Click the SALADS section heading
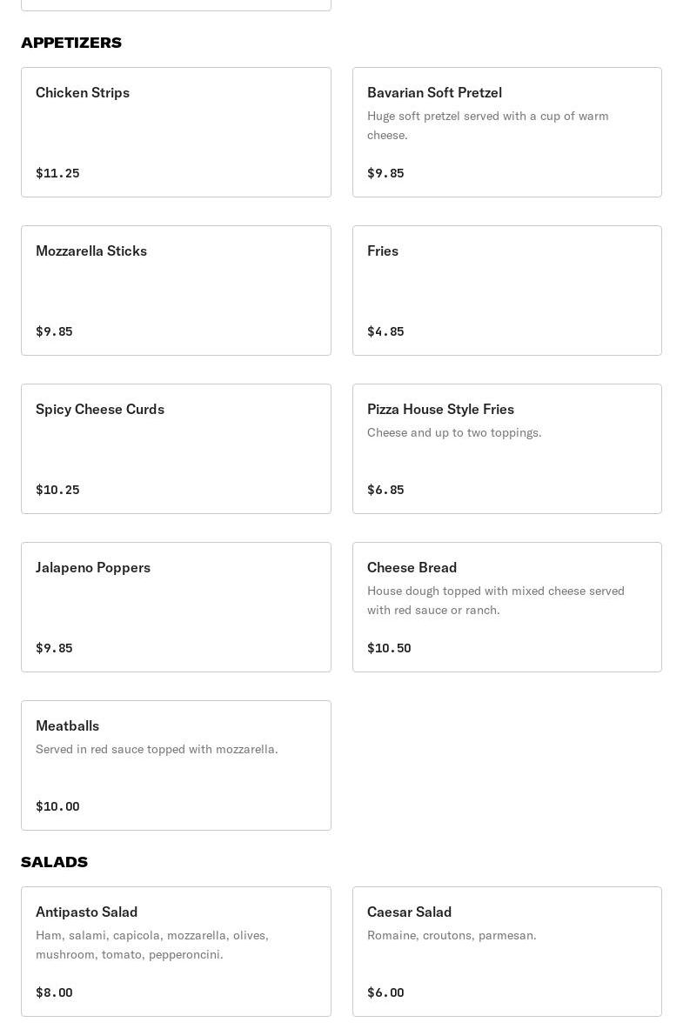The height and width of the screenshot is (1029, 683). point(54,862)
